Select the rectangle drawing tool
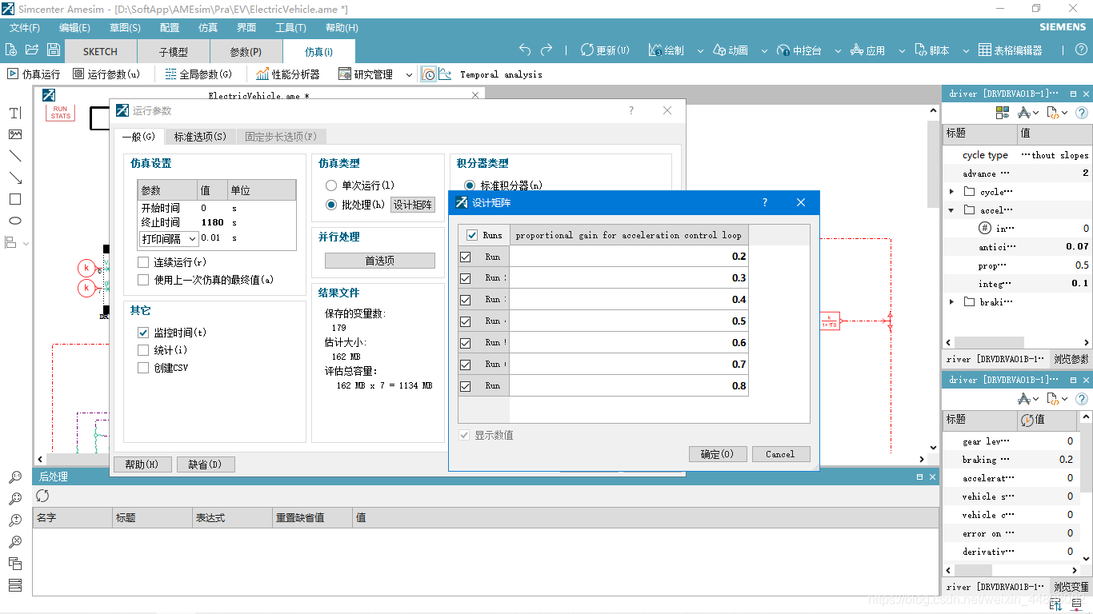This screenshot has height=614, width=1093. click(x=15, y=199)
